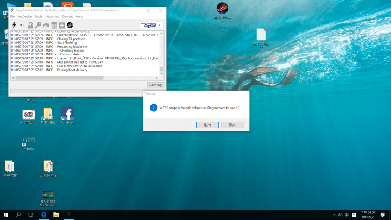Click 'Processing loader.sin' log line
The image size is (391, 220).
point(49,47)
